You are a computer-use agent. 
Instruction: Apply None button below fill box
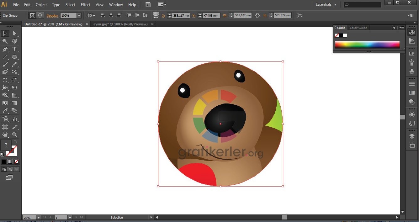[17, 161]
